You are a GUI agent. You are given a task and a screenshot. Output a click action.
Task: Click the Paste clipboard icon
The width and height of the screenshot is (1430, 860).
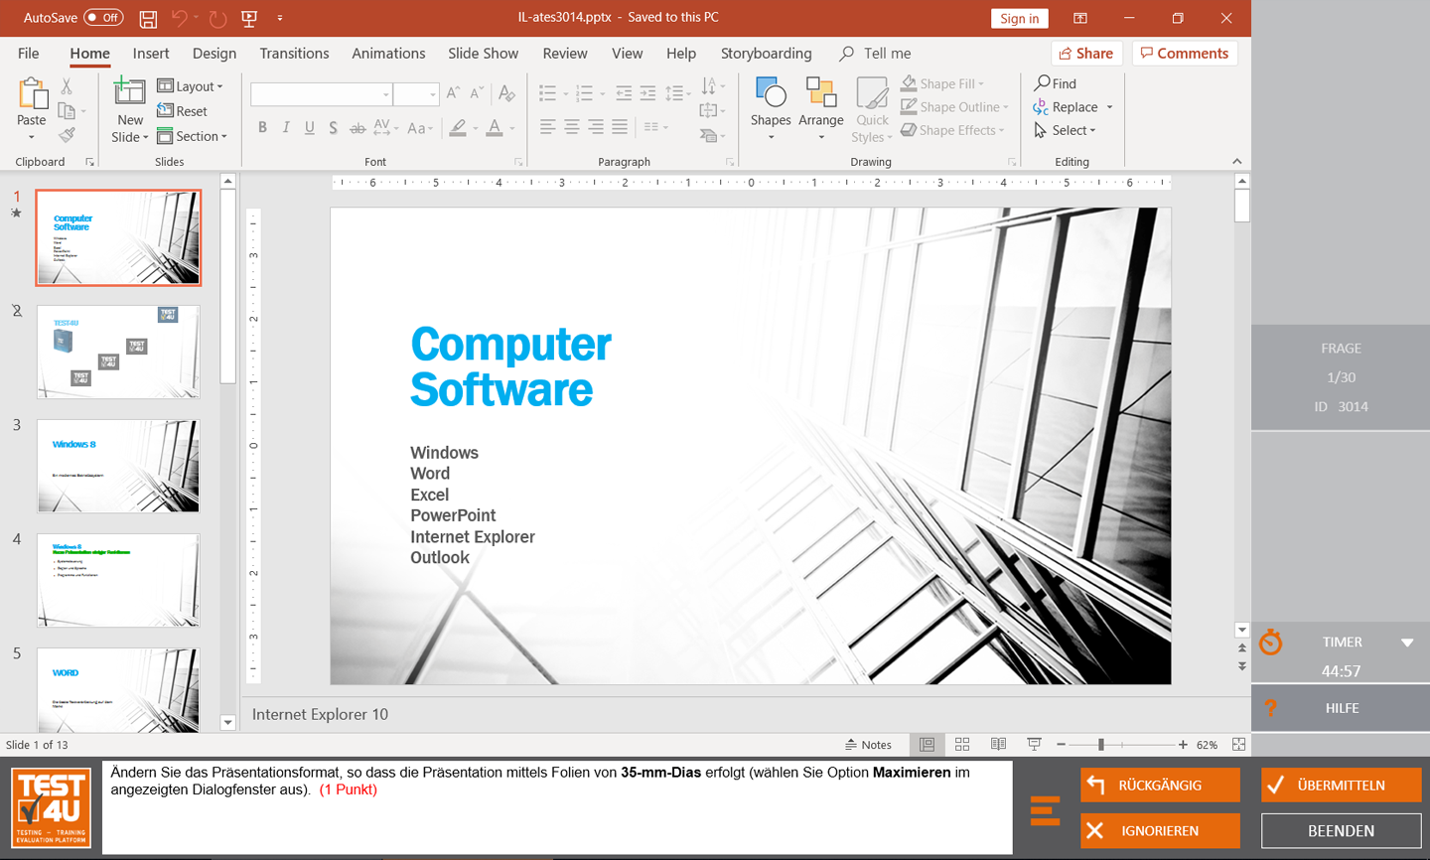pos(32,94)
